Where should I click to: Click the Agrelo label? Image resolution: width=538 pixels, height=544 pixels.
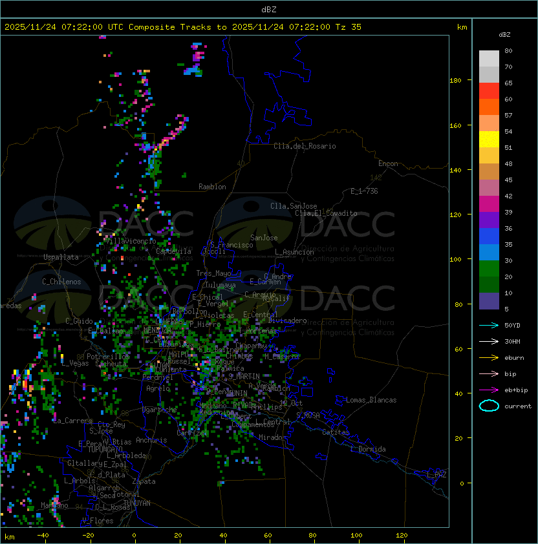[158, 388]
